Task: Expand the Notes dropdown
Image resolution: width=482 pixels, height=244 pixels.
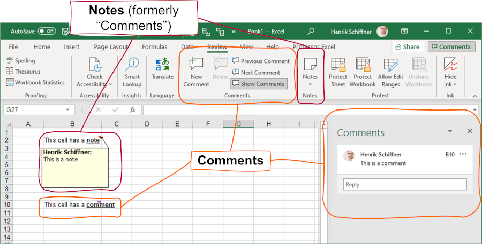Action: coord(310,72)
